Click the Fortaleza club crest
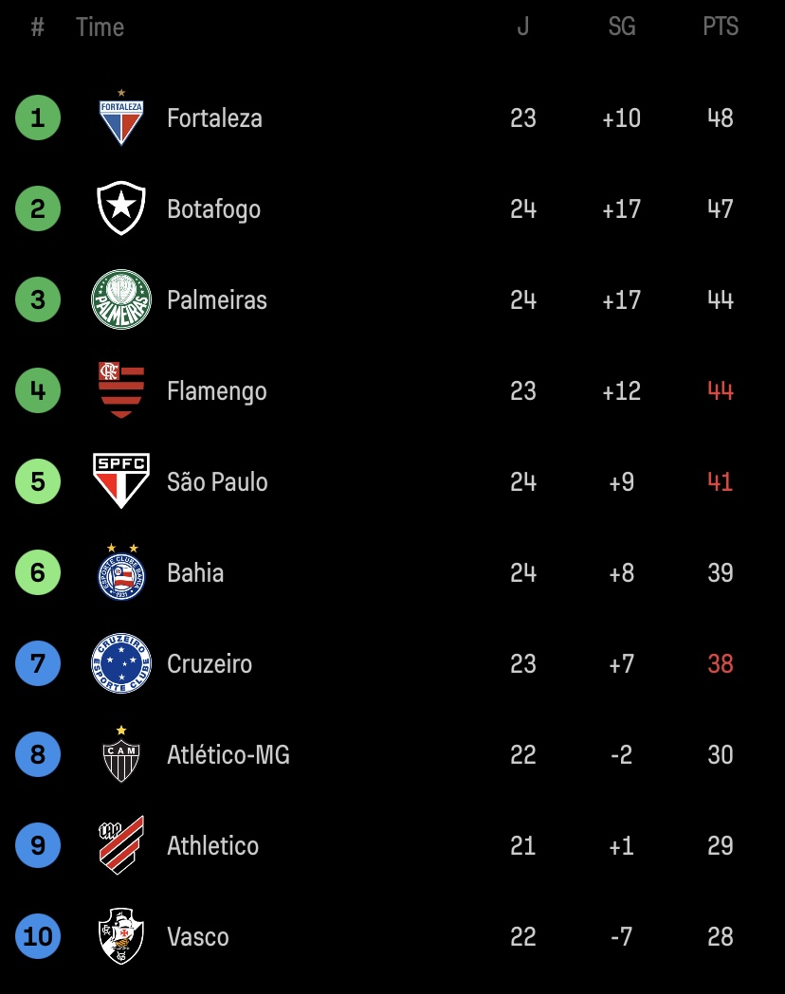The image size is (785, 994). (x=121, y=117)
